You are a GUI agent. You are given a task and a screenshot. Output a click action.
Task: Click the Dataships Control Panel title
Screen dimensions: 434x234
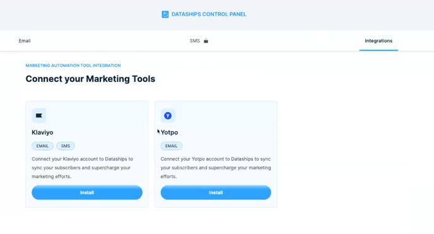(x=209, y=14)
